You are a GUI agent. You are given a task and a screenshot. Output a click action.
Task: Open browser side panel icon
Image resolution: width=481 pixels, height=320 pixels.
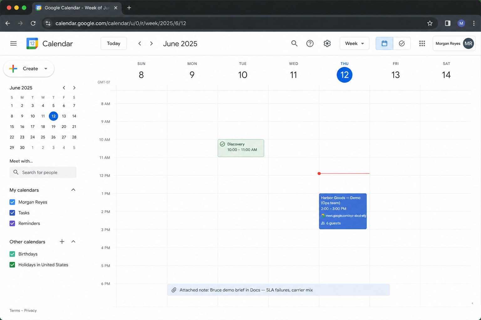pyautogui.click(x=447, y=23)
